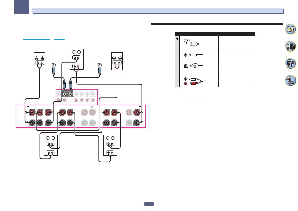
Task: Follow the shorter blue link below cable table
Action: pos(199,96)
